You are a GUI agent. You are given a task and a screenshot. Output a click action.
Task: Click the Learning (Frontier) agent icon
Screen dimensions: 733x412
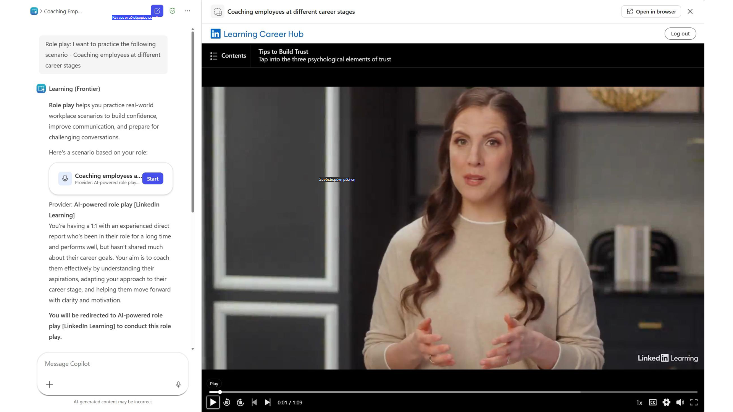(x=41, y=89)
